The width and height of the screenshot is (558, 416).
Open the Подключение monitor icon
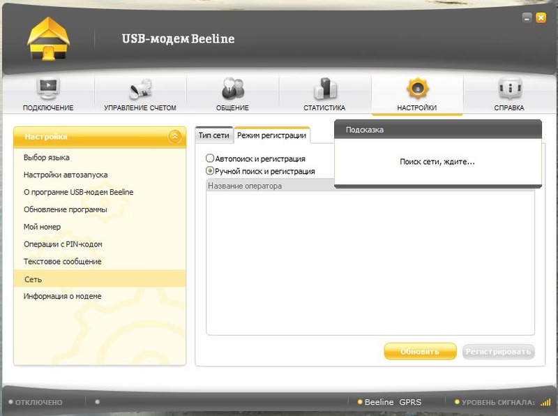48,89
